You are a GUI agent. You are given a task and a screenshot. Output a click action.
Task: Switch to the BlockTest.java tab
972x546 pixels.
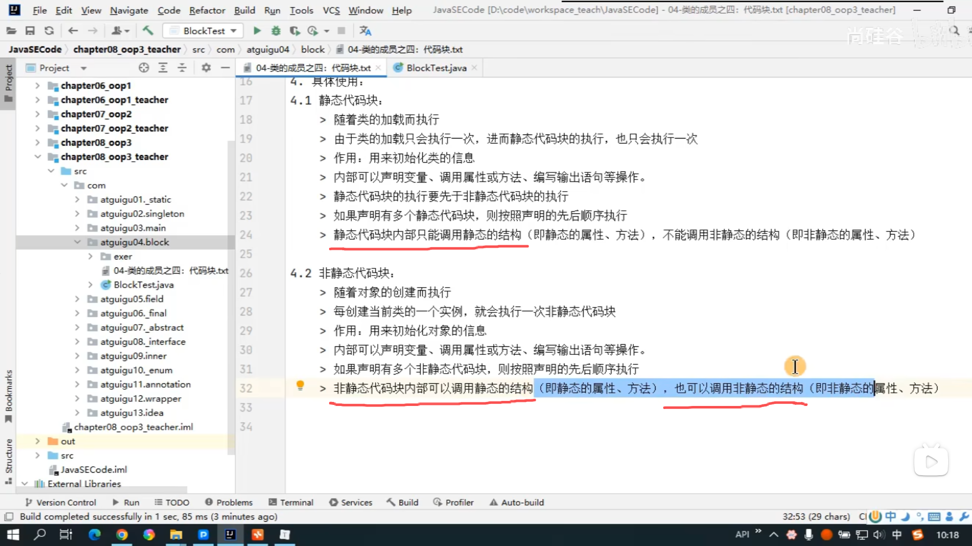tap(436, 68)
